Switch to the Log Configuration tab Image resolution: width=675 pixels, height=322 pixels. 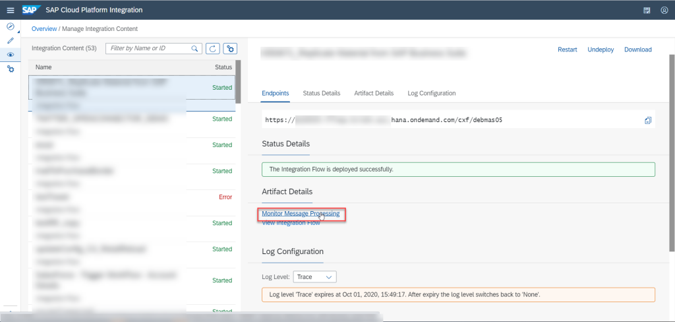click(x=431, y=93)
